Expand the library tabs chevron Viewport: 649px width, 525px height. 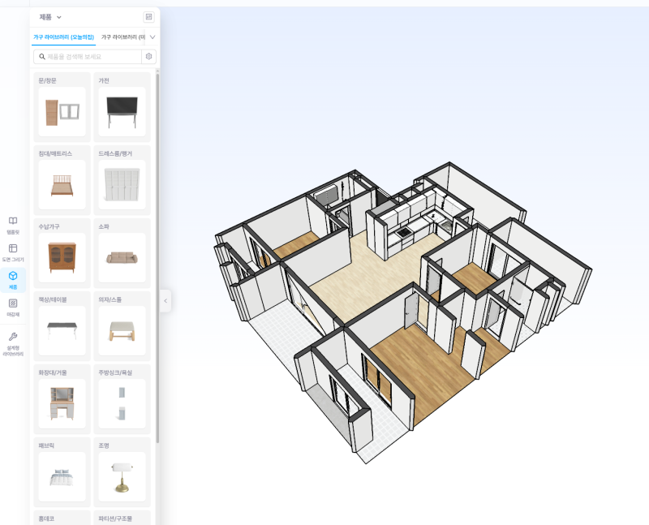point(153,37)
